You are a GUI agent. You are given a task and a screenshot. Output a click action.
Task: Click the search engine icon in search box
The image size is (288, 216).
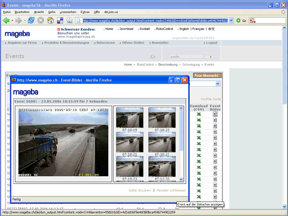point(252,20)
